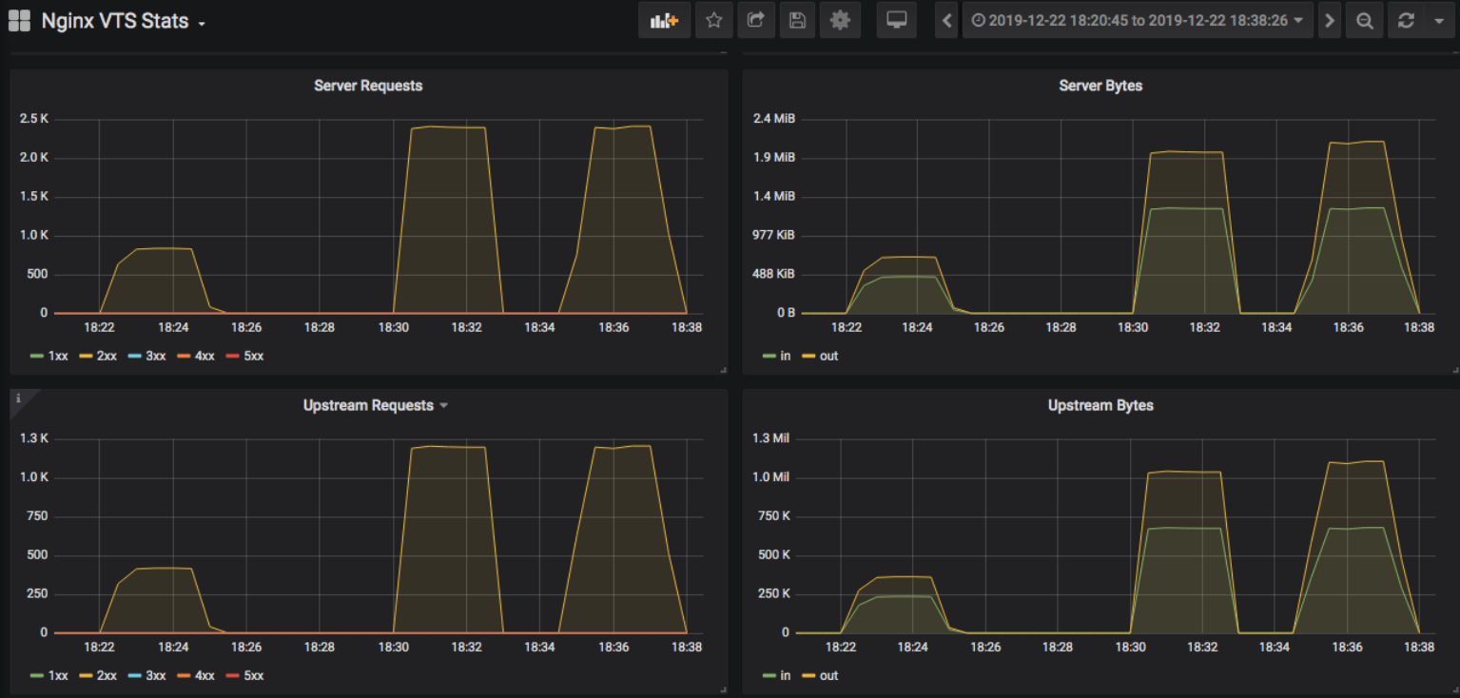Click the Grafana dashboards grid icon
Image resolution: width=1460 pixels, height=698 pixels.
click(x=19, y=20)
